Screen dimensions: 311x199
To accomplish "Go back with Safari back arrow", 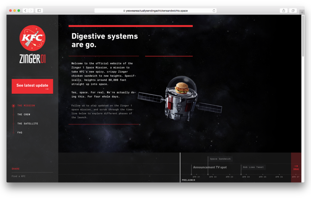I will click(26, 11).
